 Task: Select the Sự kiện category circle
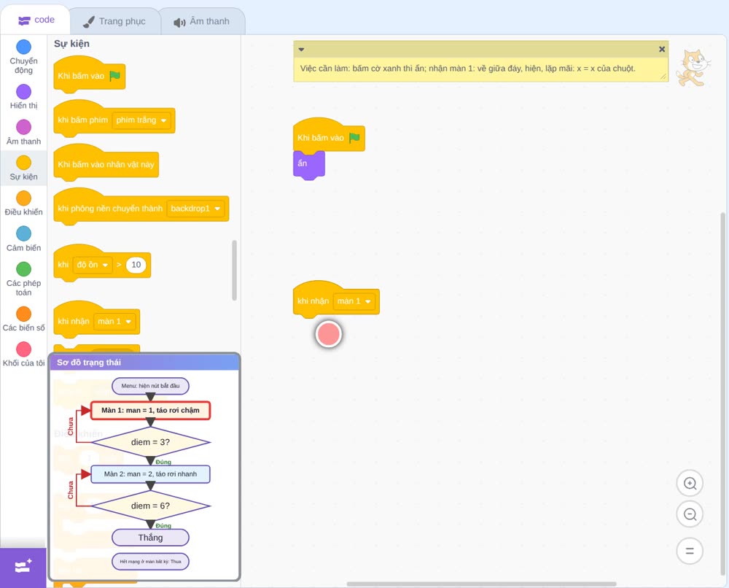click(x=24, y=163)
